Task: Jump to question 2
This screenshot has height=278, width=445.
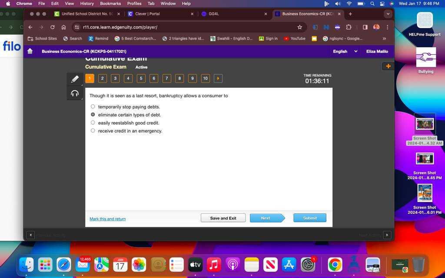Action: [x=103, y=78]
